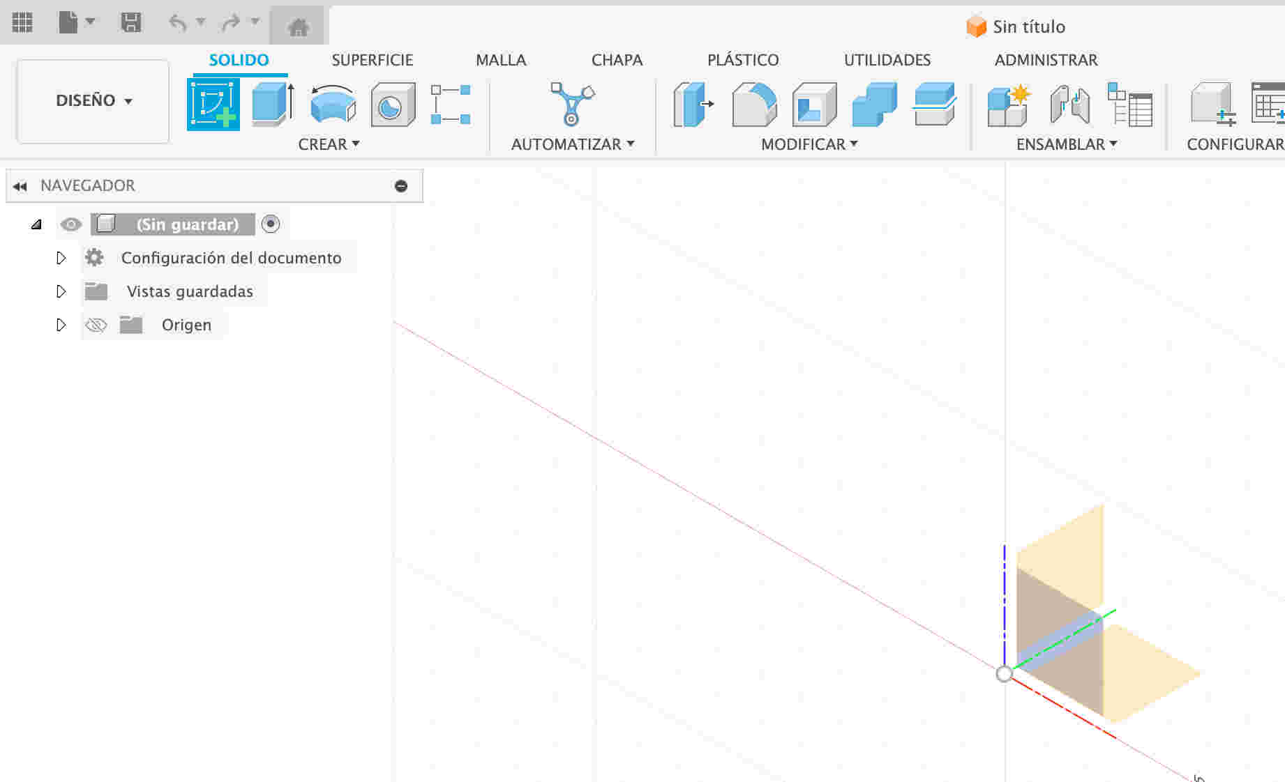Select the Configure model icon
The image size is (1285, 782).
click(x=1213, y=105)
